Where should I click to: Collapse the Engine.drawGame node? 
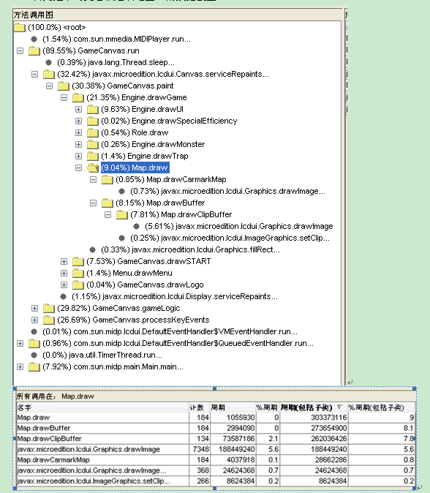pos(64,97)
